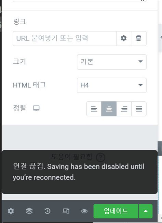Viewport: 162px width, 223px height.
Task: Click the 링크 section label
Action: pos(19,22)
